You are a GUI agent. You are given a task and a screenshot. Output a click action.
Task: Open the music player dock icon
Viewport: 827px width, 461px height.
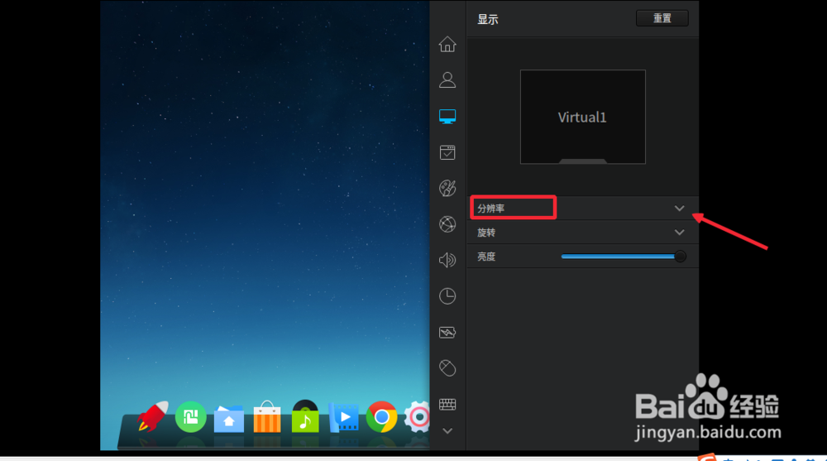click(x=305, y=416)
